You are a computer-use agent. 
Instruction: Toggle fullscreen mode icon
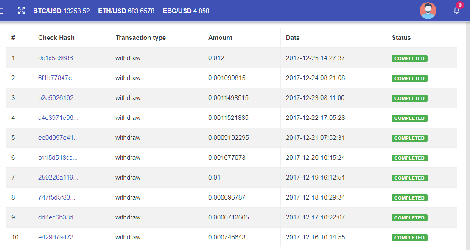point(22,11)
